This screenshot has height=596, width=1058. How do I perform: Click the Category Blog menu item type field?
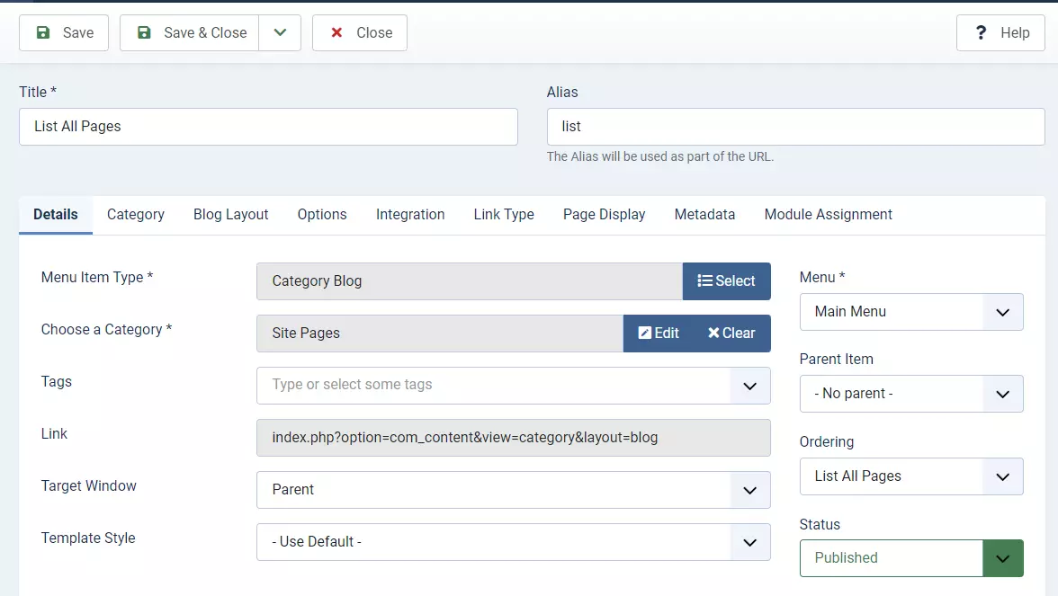click(470, 281)
